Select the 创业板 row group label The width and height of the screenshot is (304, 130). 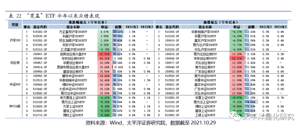click(x=15, y=63)
